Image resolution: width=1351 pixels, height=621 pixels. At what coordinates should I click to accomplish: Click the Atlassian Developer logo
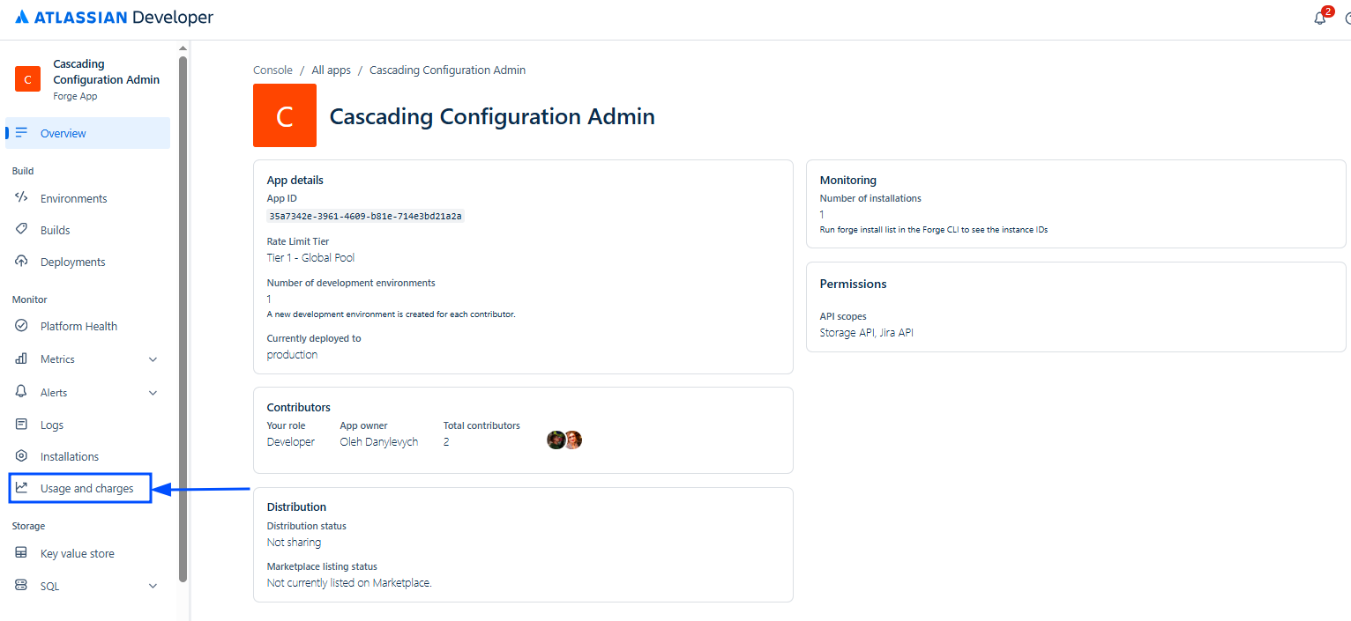coord(115,18)
